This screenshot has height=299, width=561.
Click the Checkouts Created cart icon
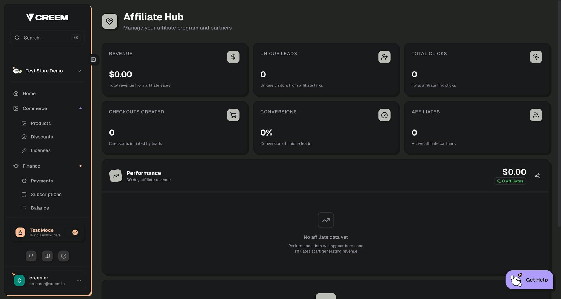(x=233, y=115)
